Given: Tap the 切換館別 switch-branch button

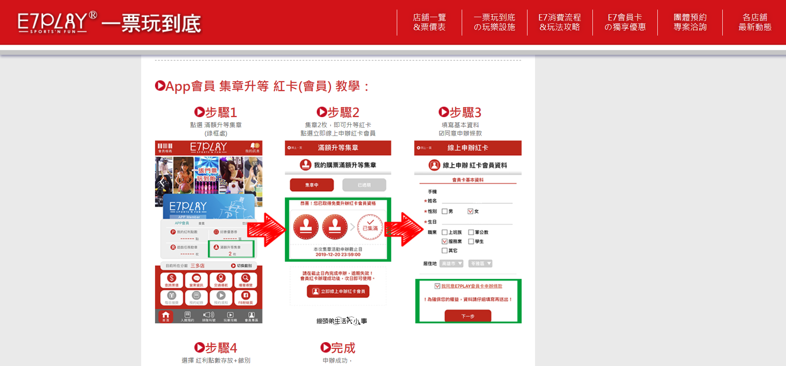Looking at the screenshot, I should point(241,266).
